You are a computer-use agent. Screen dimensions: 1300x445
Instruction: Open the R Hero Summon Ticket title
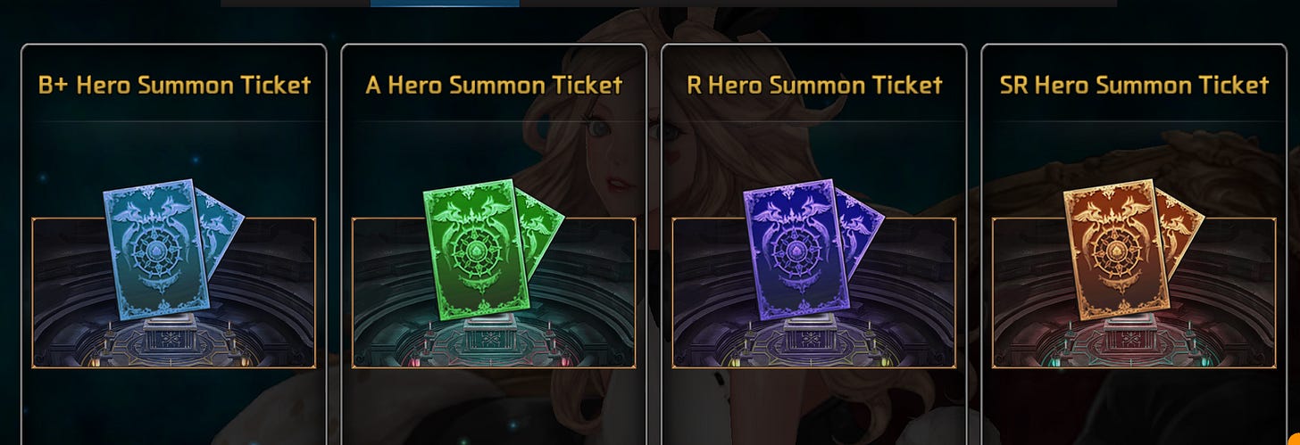814,86
